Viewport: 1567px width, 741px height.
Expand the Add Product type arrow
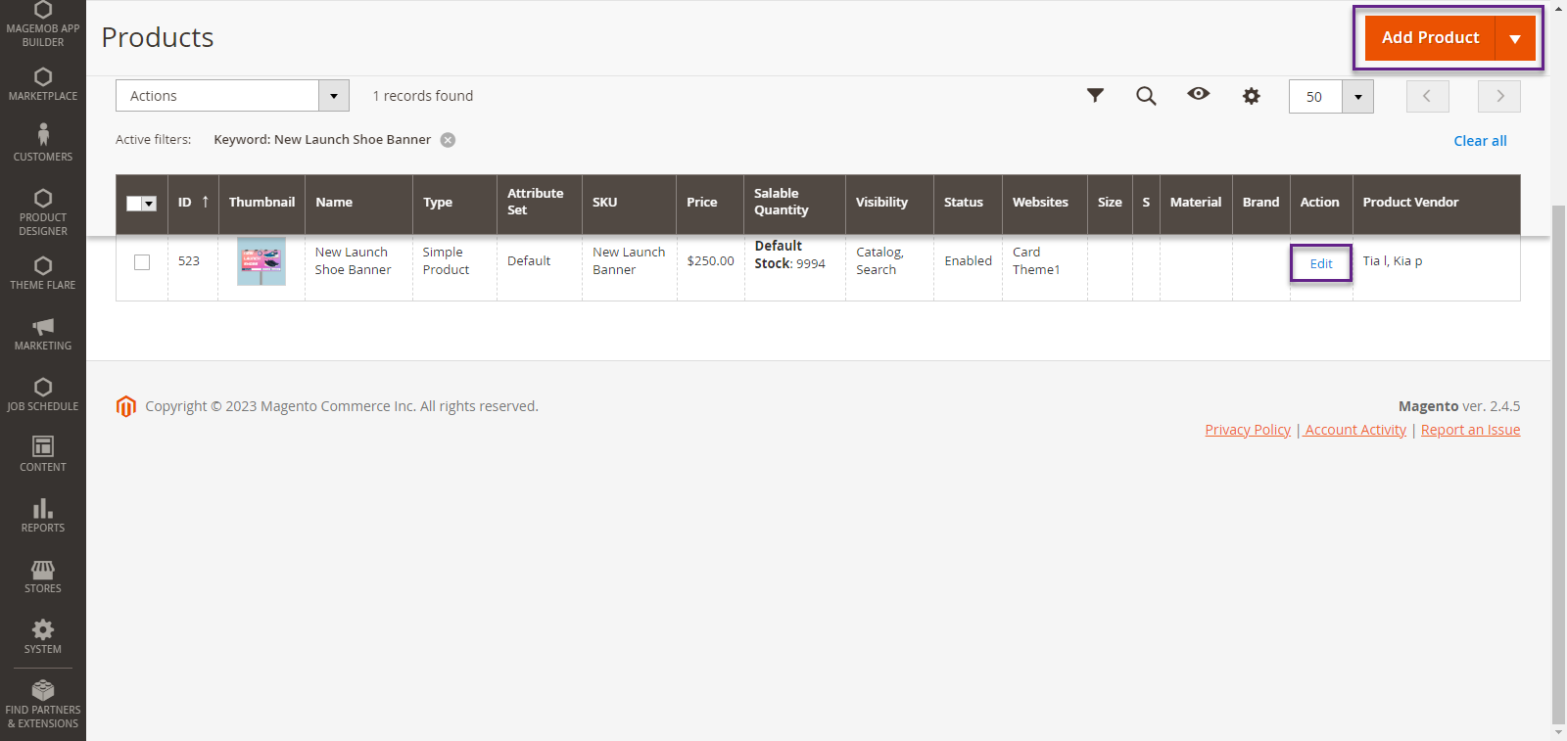(1515, 38)
